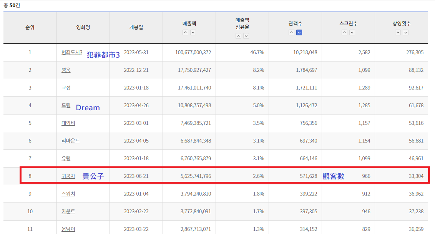Open the 스위치 movie link
This screenshot has width=435, height=234.
coord(68,194)
